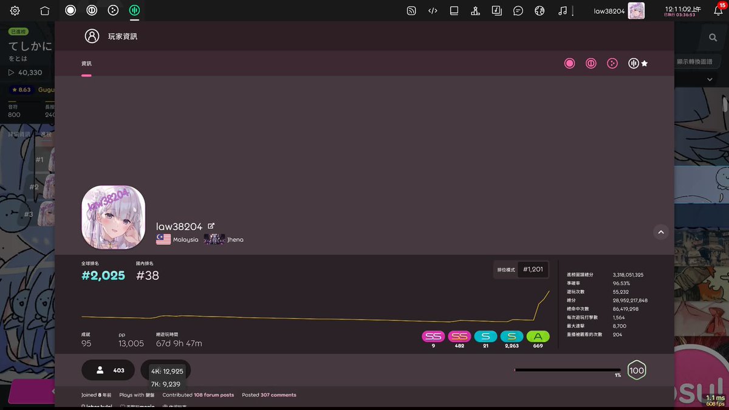Open the rankings icon
Image resolution: width=729 pixels, height=410 pixels.
[475, 10]
